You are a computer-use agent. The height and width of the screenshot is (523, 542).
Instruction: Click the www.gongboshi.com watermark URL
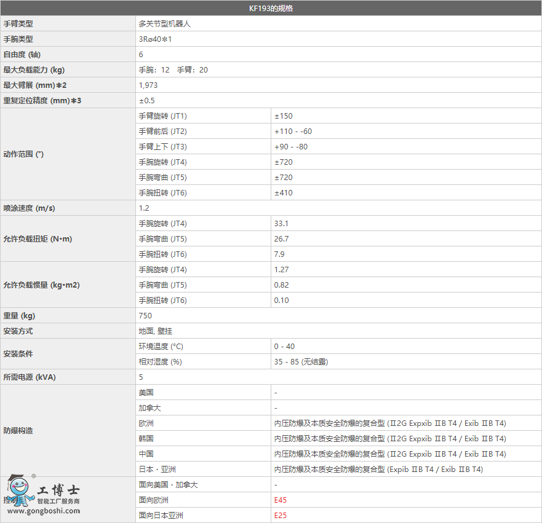point(43,511)
